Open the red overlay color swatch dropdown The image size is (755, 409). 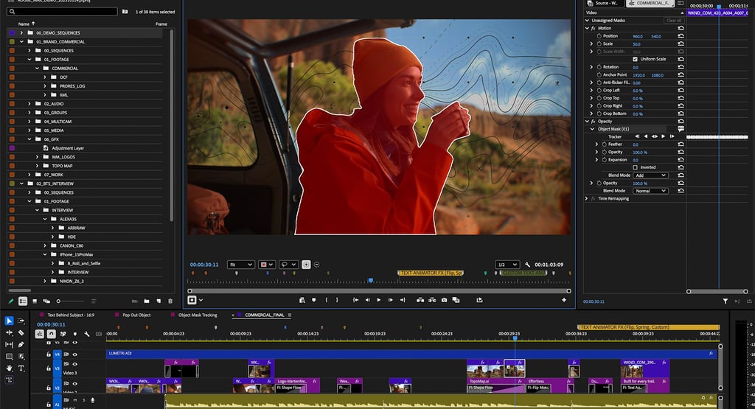click(267, 265)
